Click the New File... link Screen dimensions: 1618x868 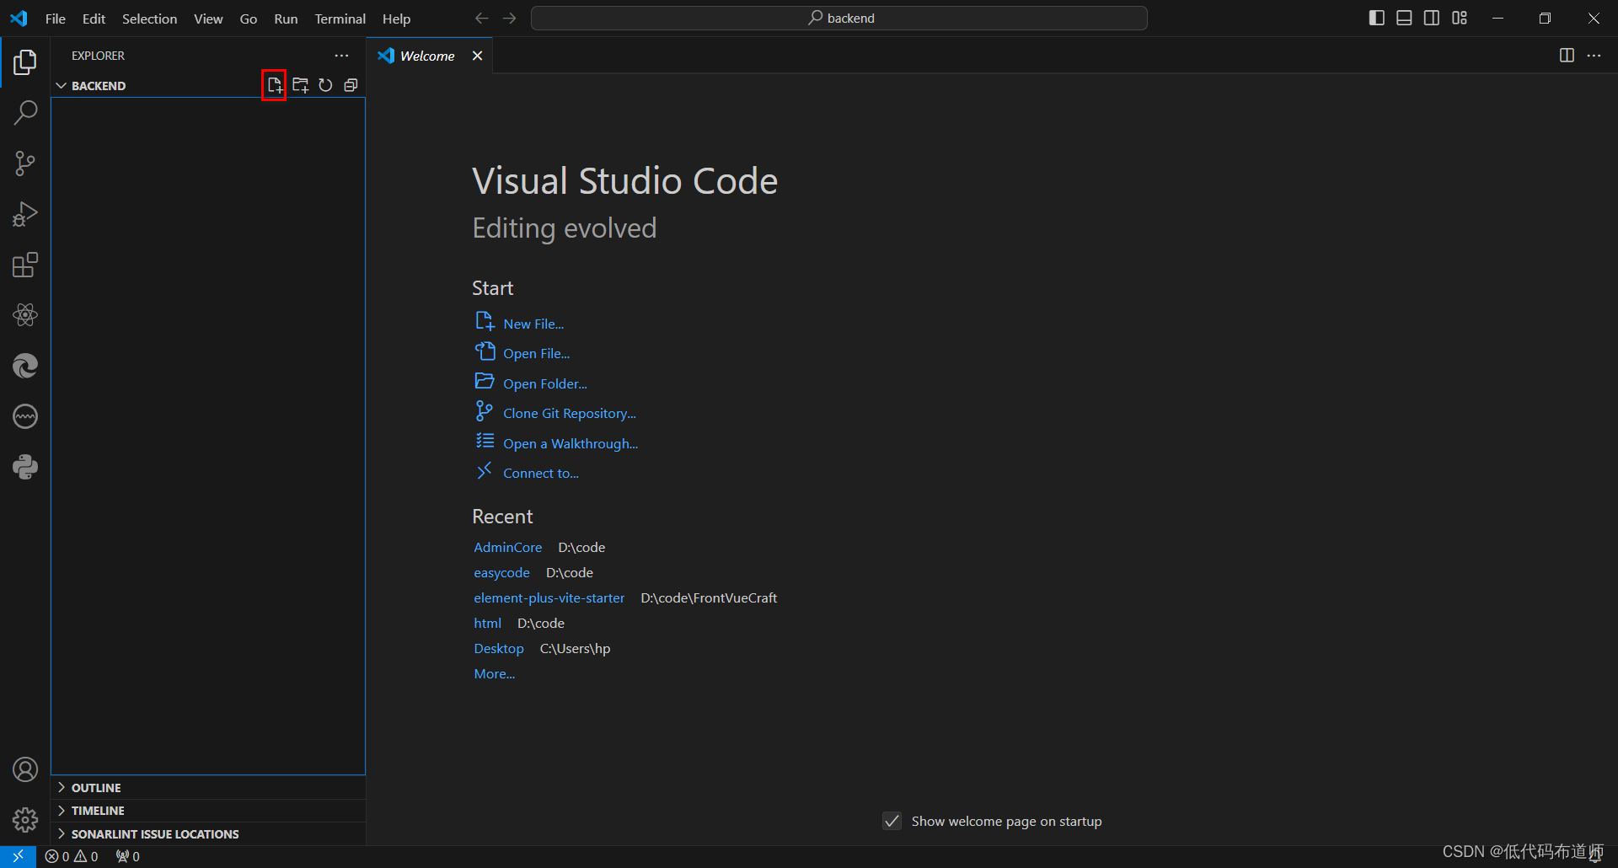(x=533, y=324)
